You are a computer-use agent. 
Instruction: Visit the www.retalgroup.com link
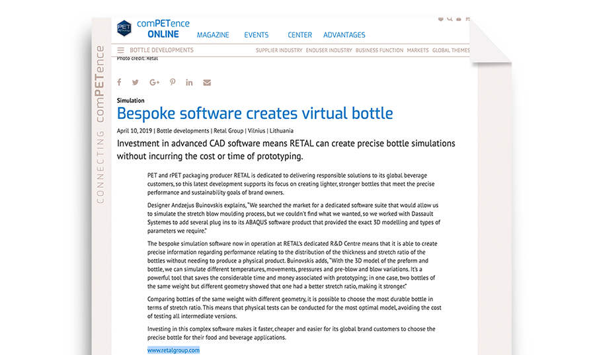point(173,350)
